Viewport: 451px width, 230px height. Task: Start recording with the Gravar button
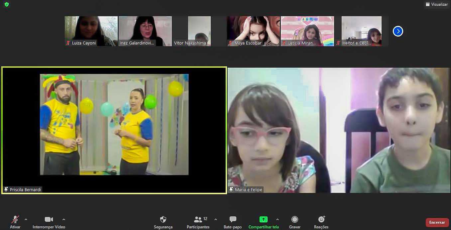click(x=294, y=222)
